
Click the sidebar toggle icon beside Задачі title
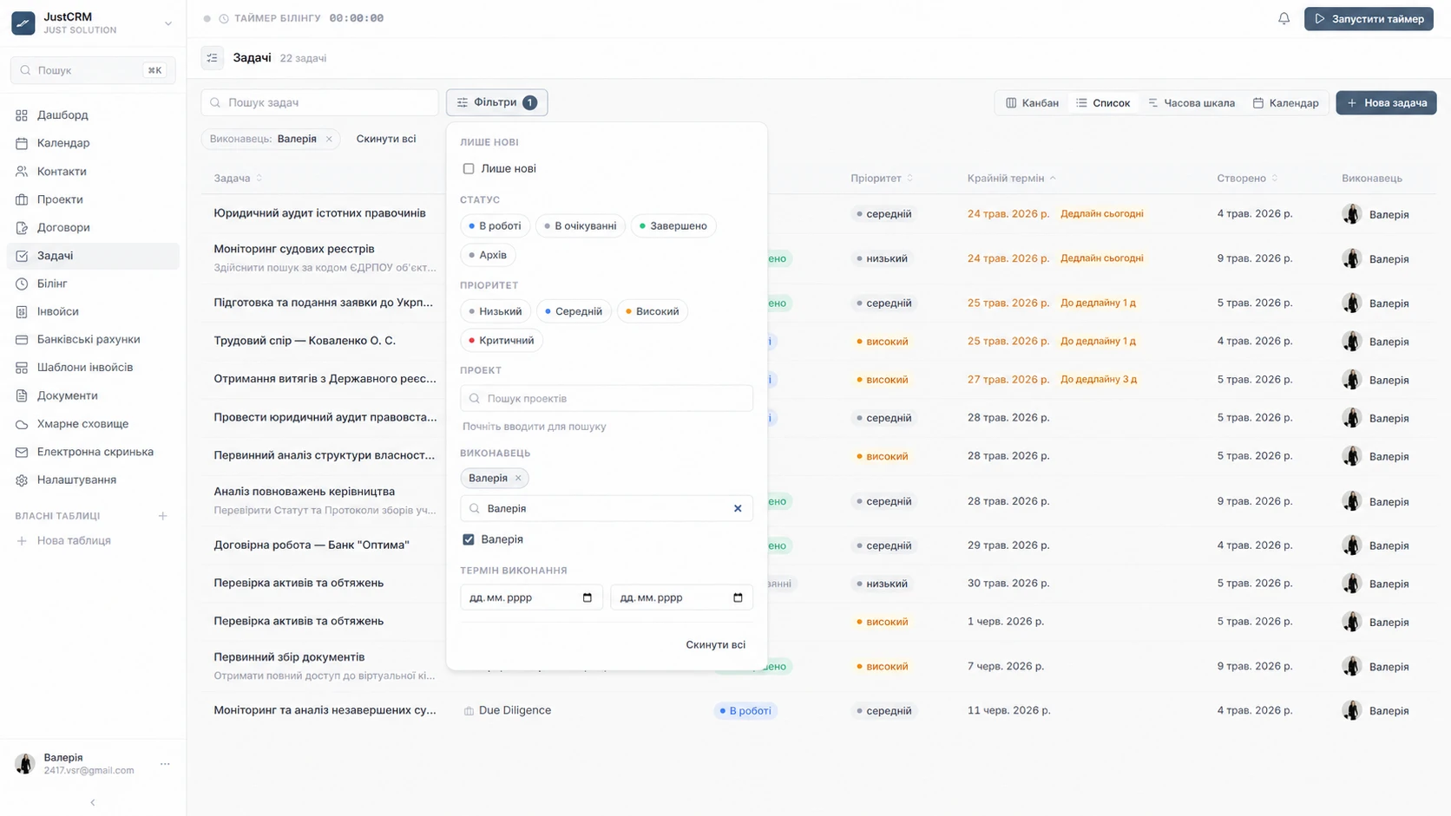pyautogui.click(x=212, y=58)
